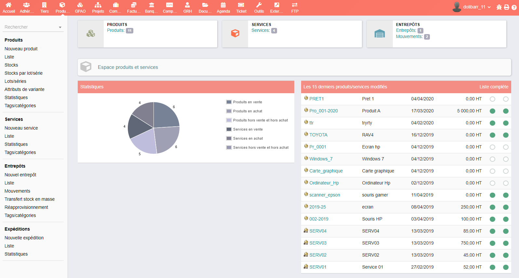The height and width of the screenshot is (278, 519).
Task: Open the Liste complète link
Action: (494, 87)
